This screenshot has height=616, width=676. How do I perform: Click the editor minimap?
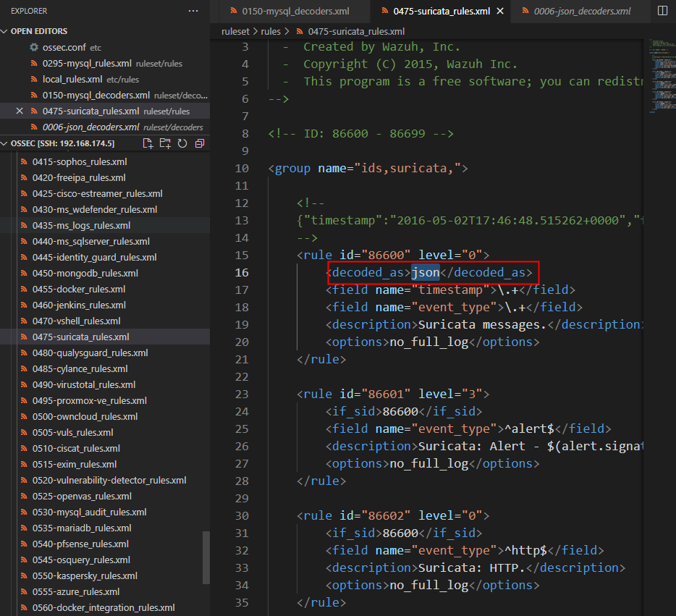coord(662,76)
